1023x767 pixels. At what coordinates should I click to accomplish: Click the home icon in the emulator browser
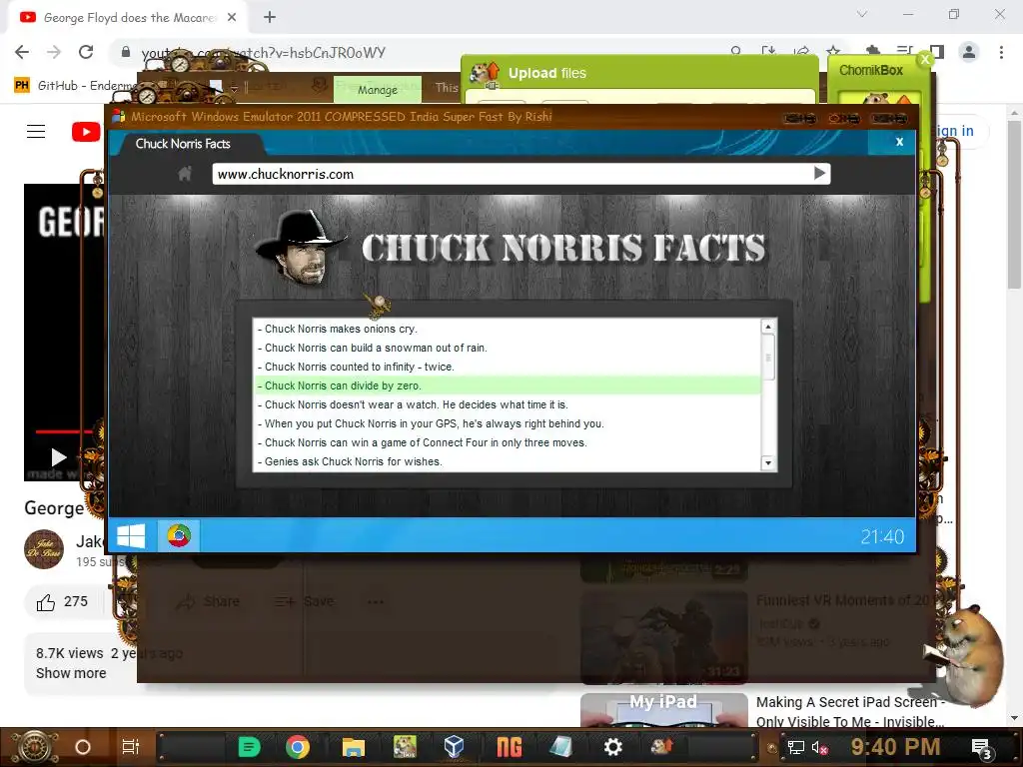pyautogui.click(x=185, y=174)
